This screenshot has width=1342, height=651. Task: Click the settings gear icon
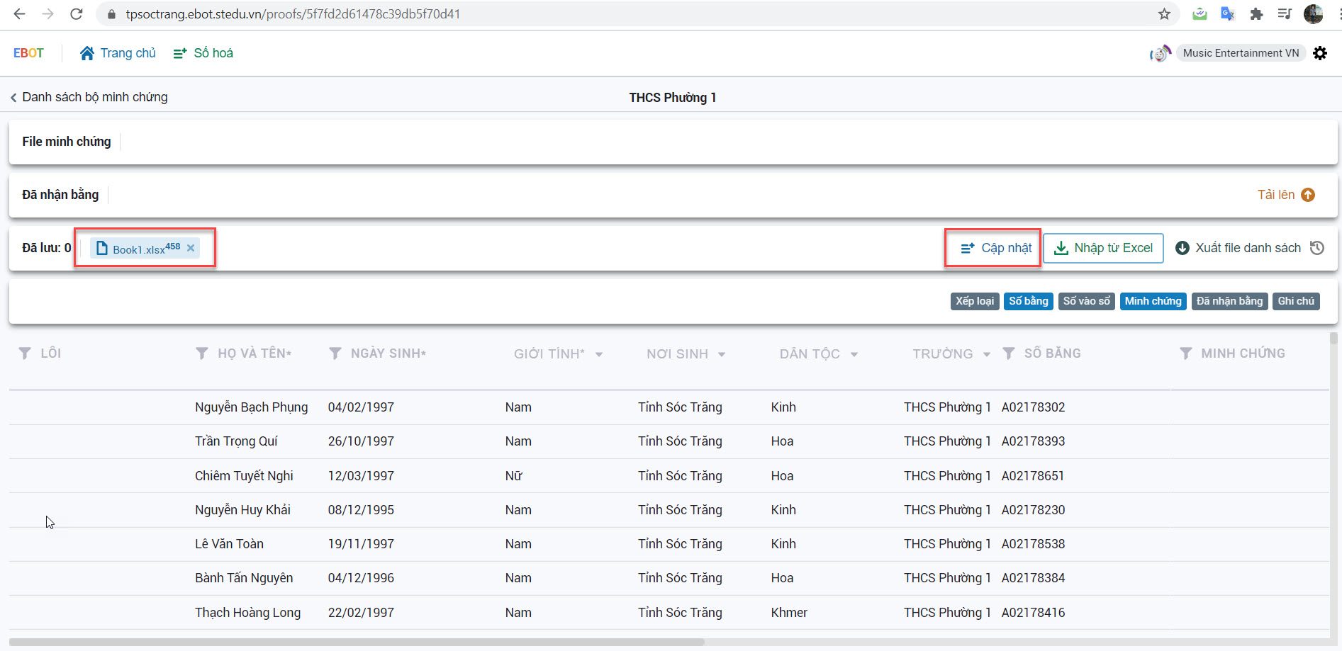point(1319,53)
